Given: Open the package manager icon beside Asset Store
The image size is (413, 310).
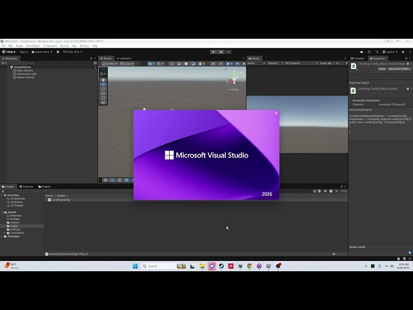Looking at the screenshot, I should pos(58,52).
